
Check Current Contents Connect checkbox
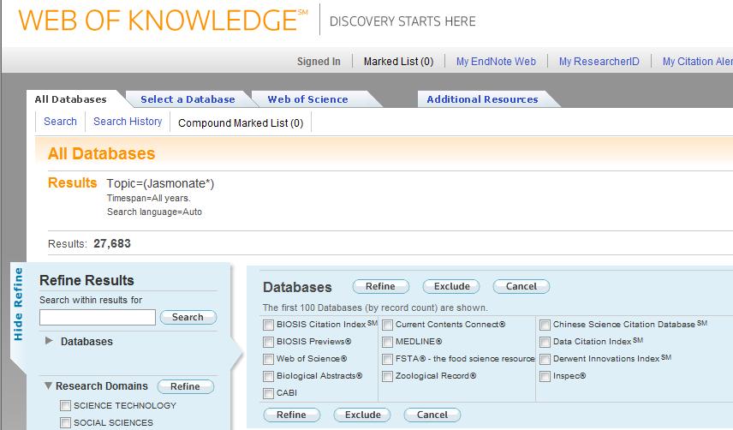tap(388, 325)
